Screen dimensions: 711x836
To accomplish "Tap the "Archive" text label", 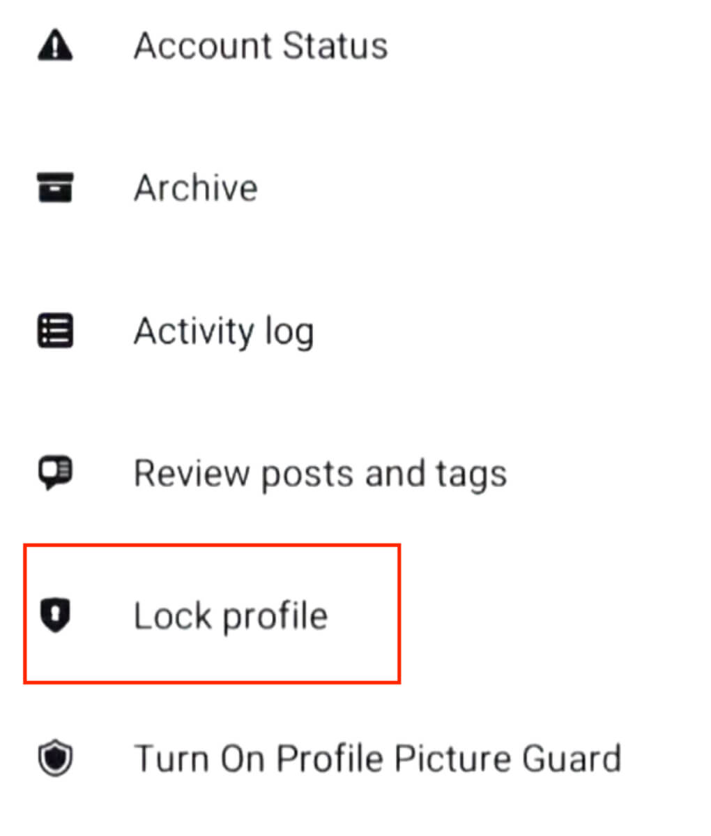I will tap(195, 188).
